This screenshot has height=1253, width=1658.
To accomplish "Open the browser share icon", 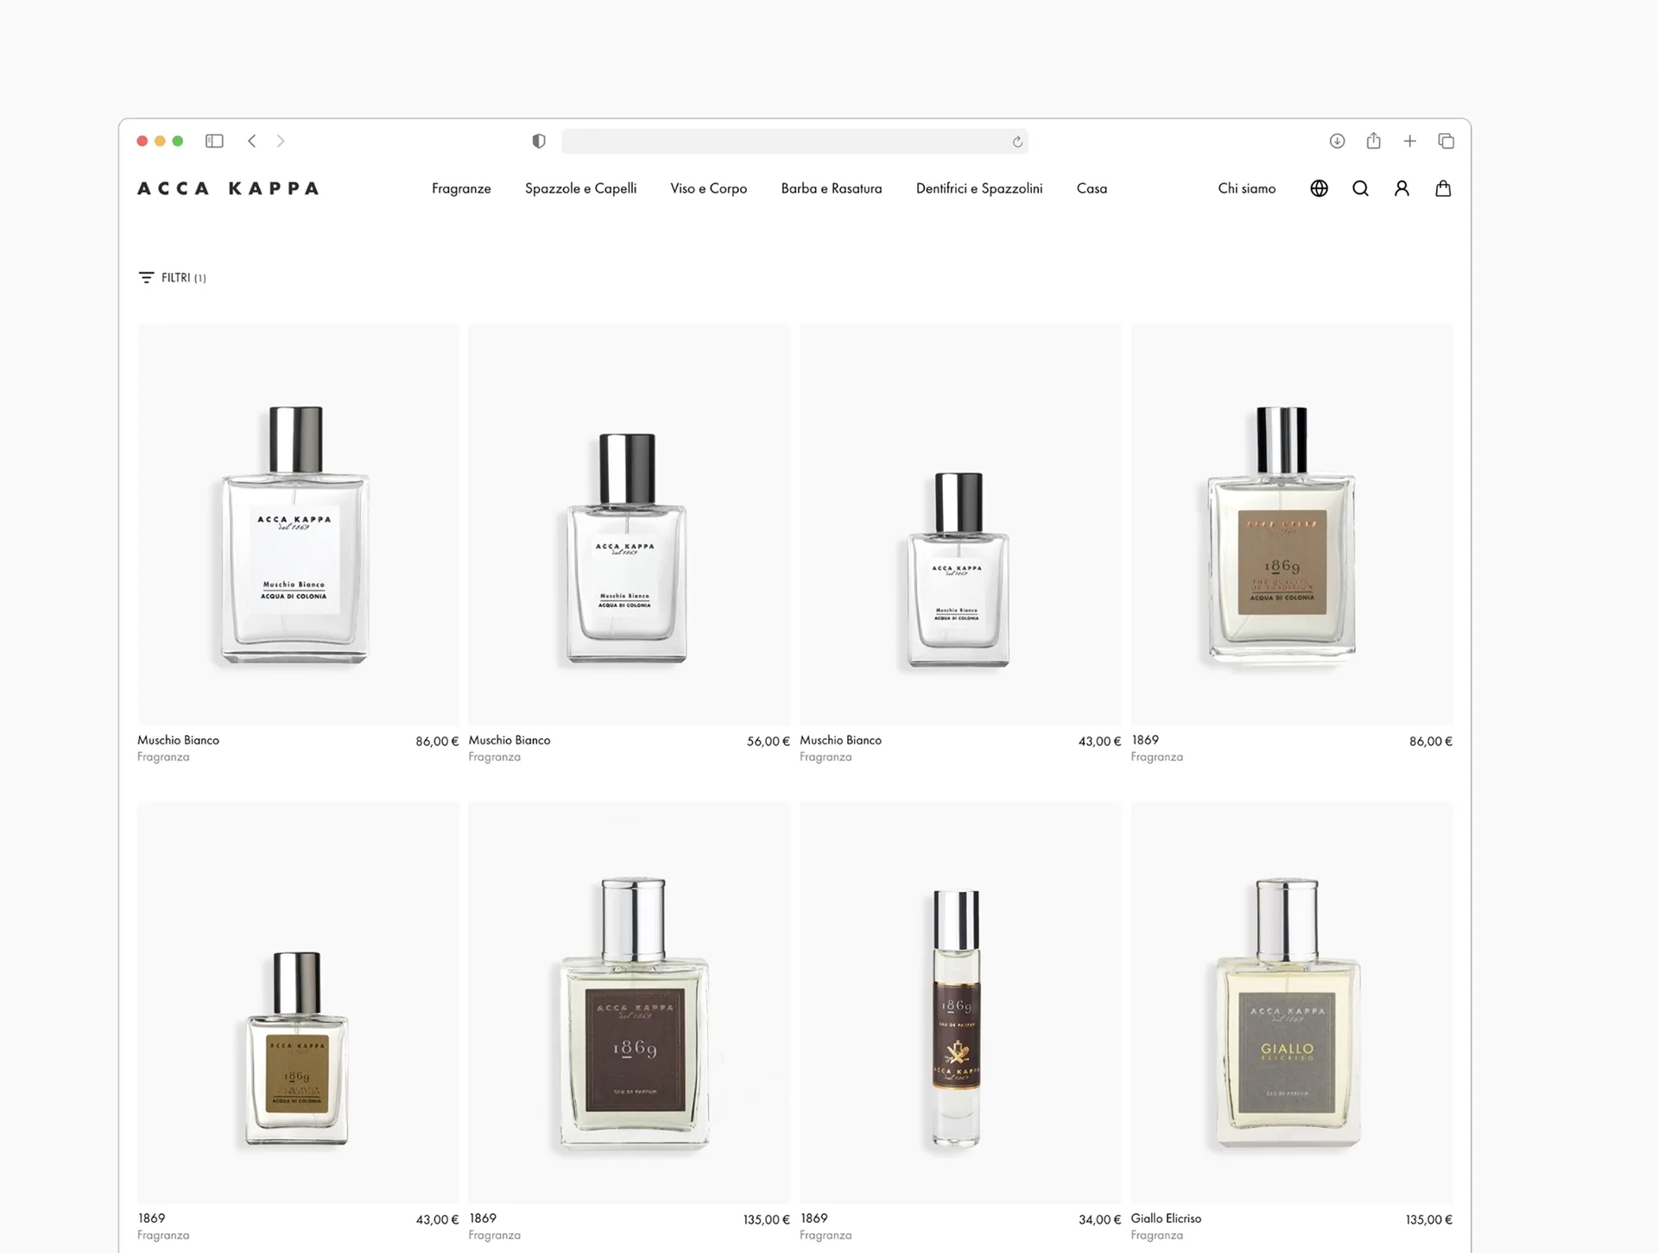I will [1373, 141].
